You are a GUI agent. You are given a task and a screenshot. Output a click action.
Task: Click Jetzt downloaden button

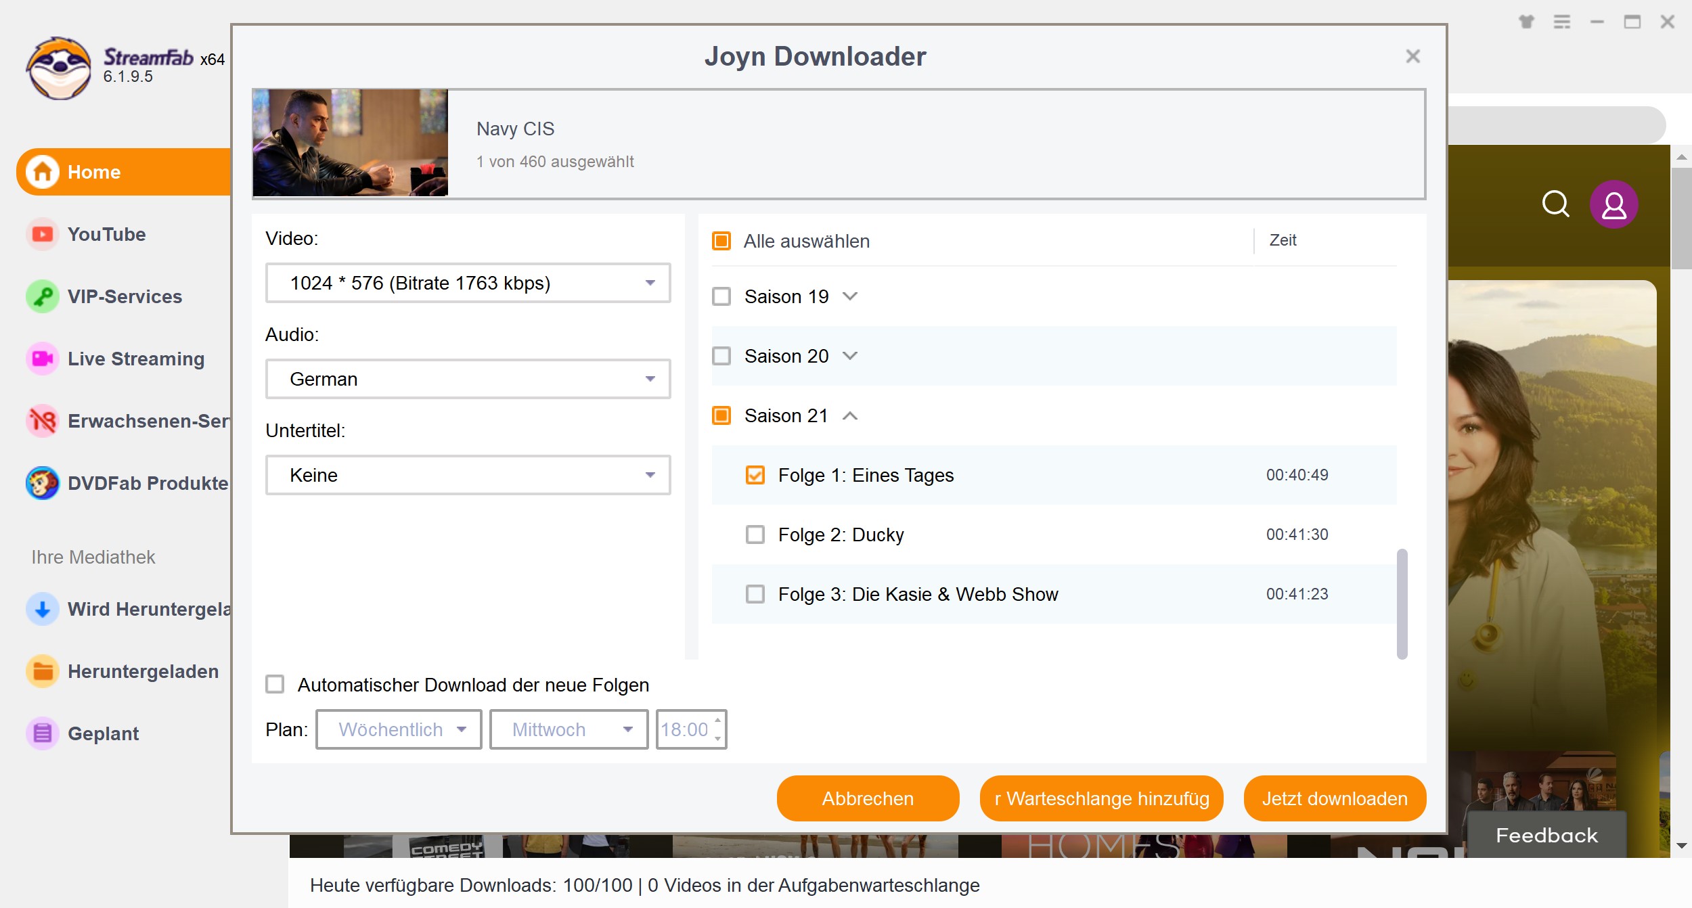1335,798
